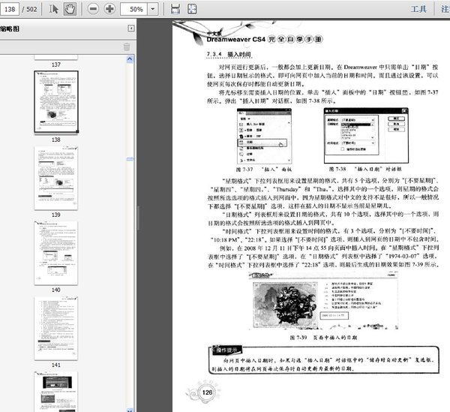The height and width of the screenshot is (412, 450).
Task: Activate the Hand pan tool
Action: click(x=70, y=9)
